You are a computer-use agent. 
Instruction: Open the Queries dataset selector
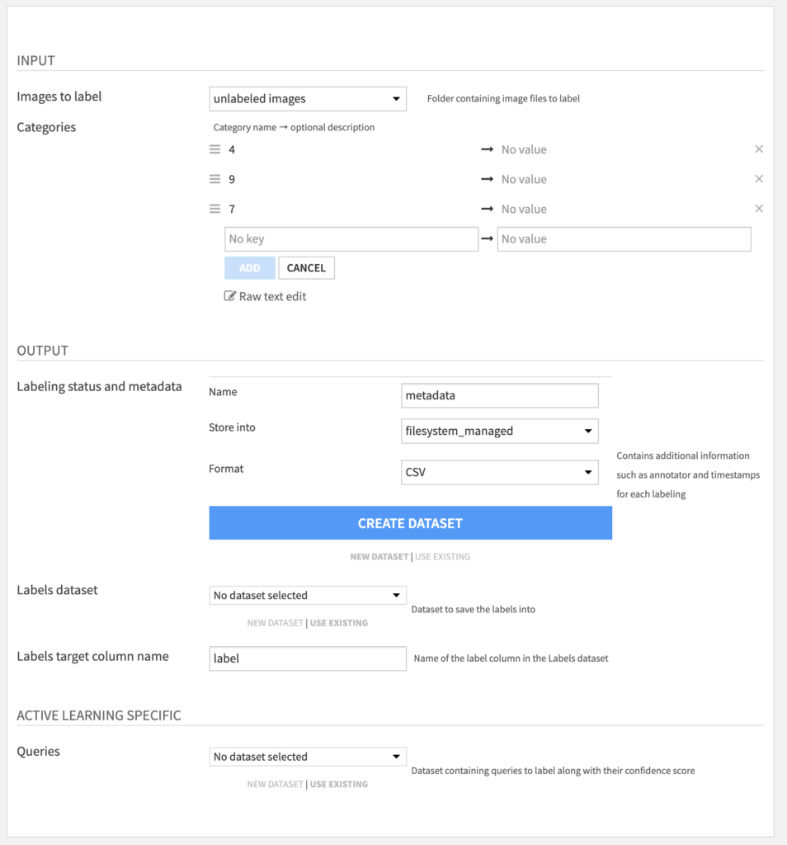click(x=308, y=757)
